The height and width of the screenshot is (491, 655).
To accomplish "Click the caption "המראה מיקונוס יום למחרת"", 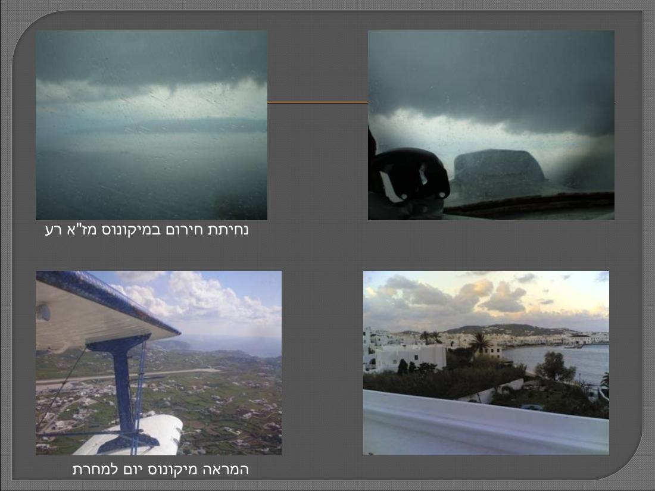I will click(161, 470).
